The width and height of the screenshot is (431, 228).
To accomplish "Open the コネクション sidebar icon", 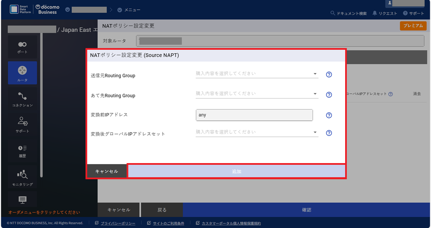I will point(22,99).
